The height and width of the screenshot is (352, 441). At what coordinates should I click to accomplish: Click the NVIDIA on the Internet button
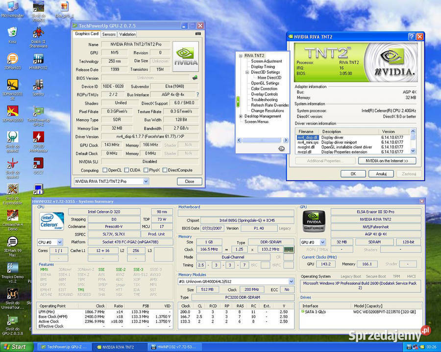[x=387, y=161]
